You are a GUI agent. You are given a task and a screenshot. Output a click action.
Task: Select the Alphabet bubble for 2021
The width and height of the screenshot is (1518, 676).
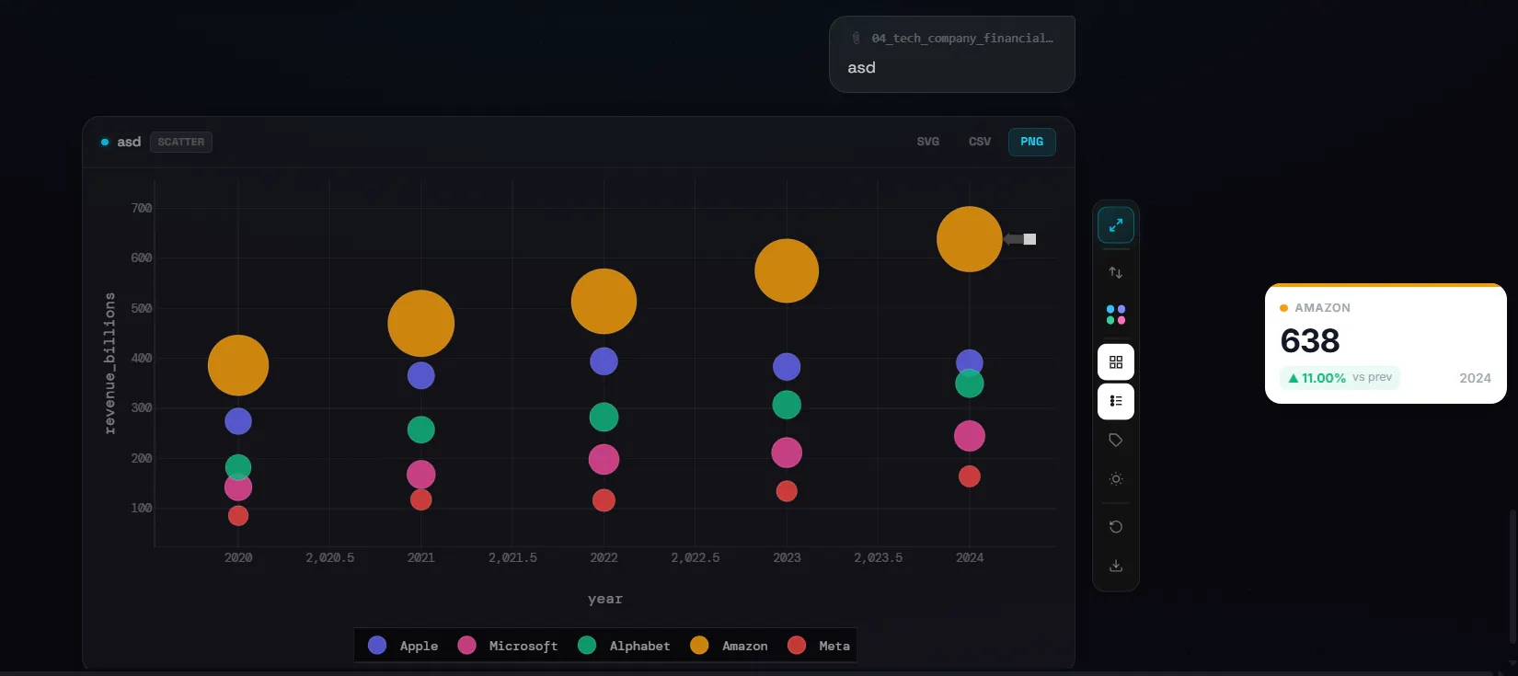(x=420, y=430)
